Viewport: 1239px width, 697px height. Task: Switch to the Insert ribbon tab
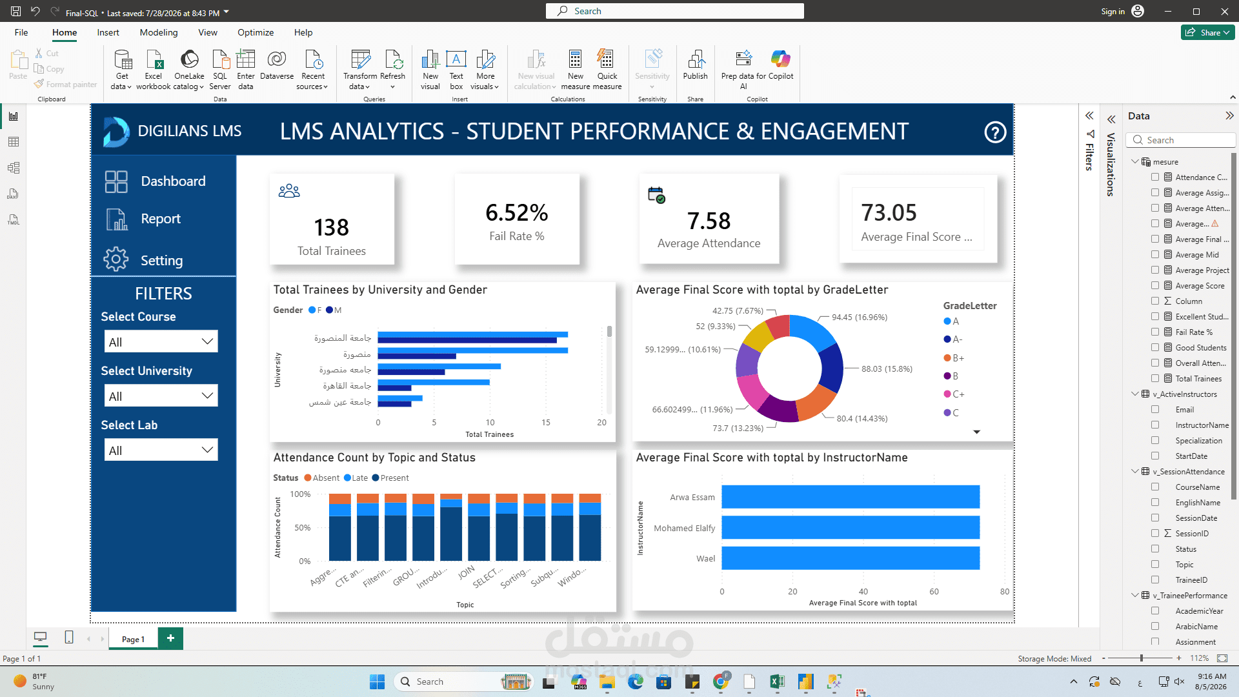pyautogui.click(x=108, y=32)
